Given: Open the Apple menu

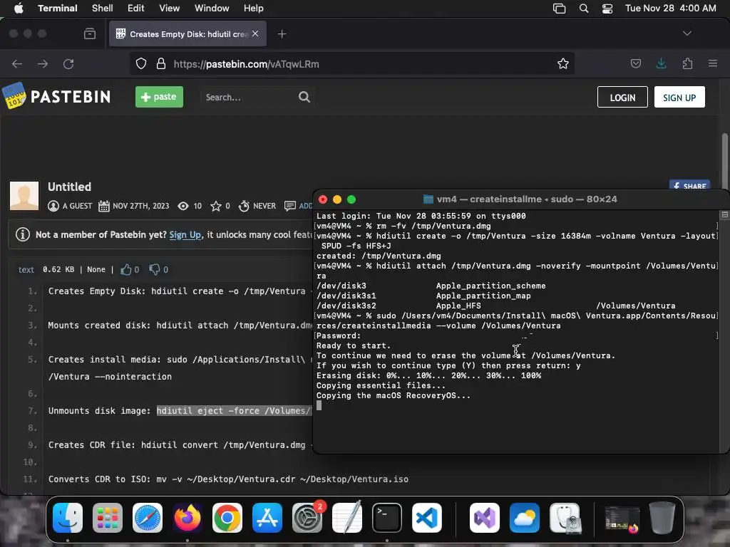Looking at the screenshot, I should point(19,8).
